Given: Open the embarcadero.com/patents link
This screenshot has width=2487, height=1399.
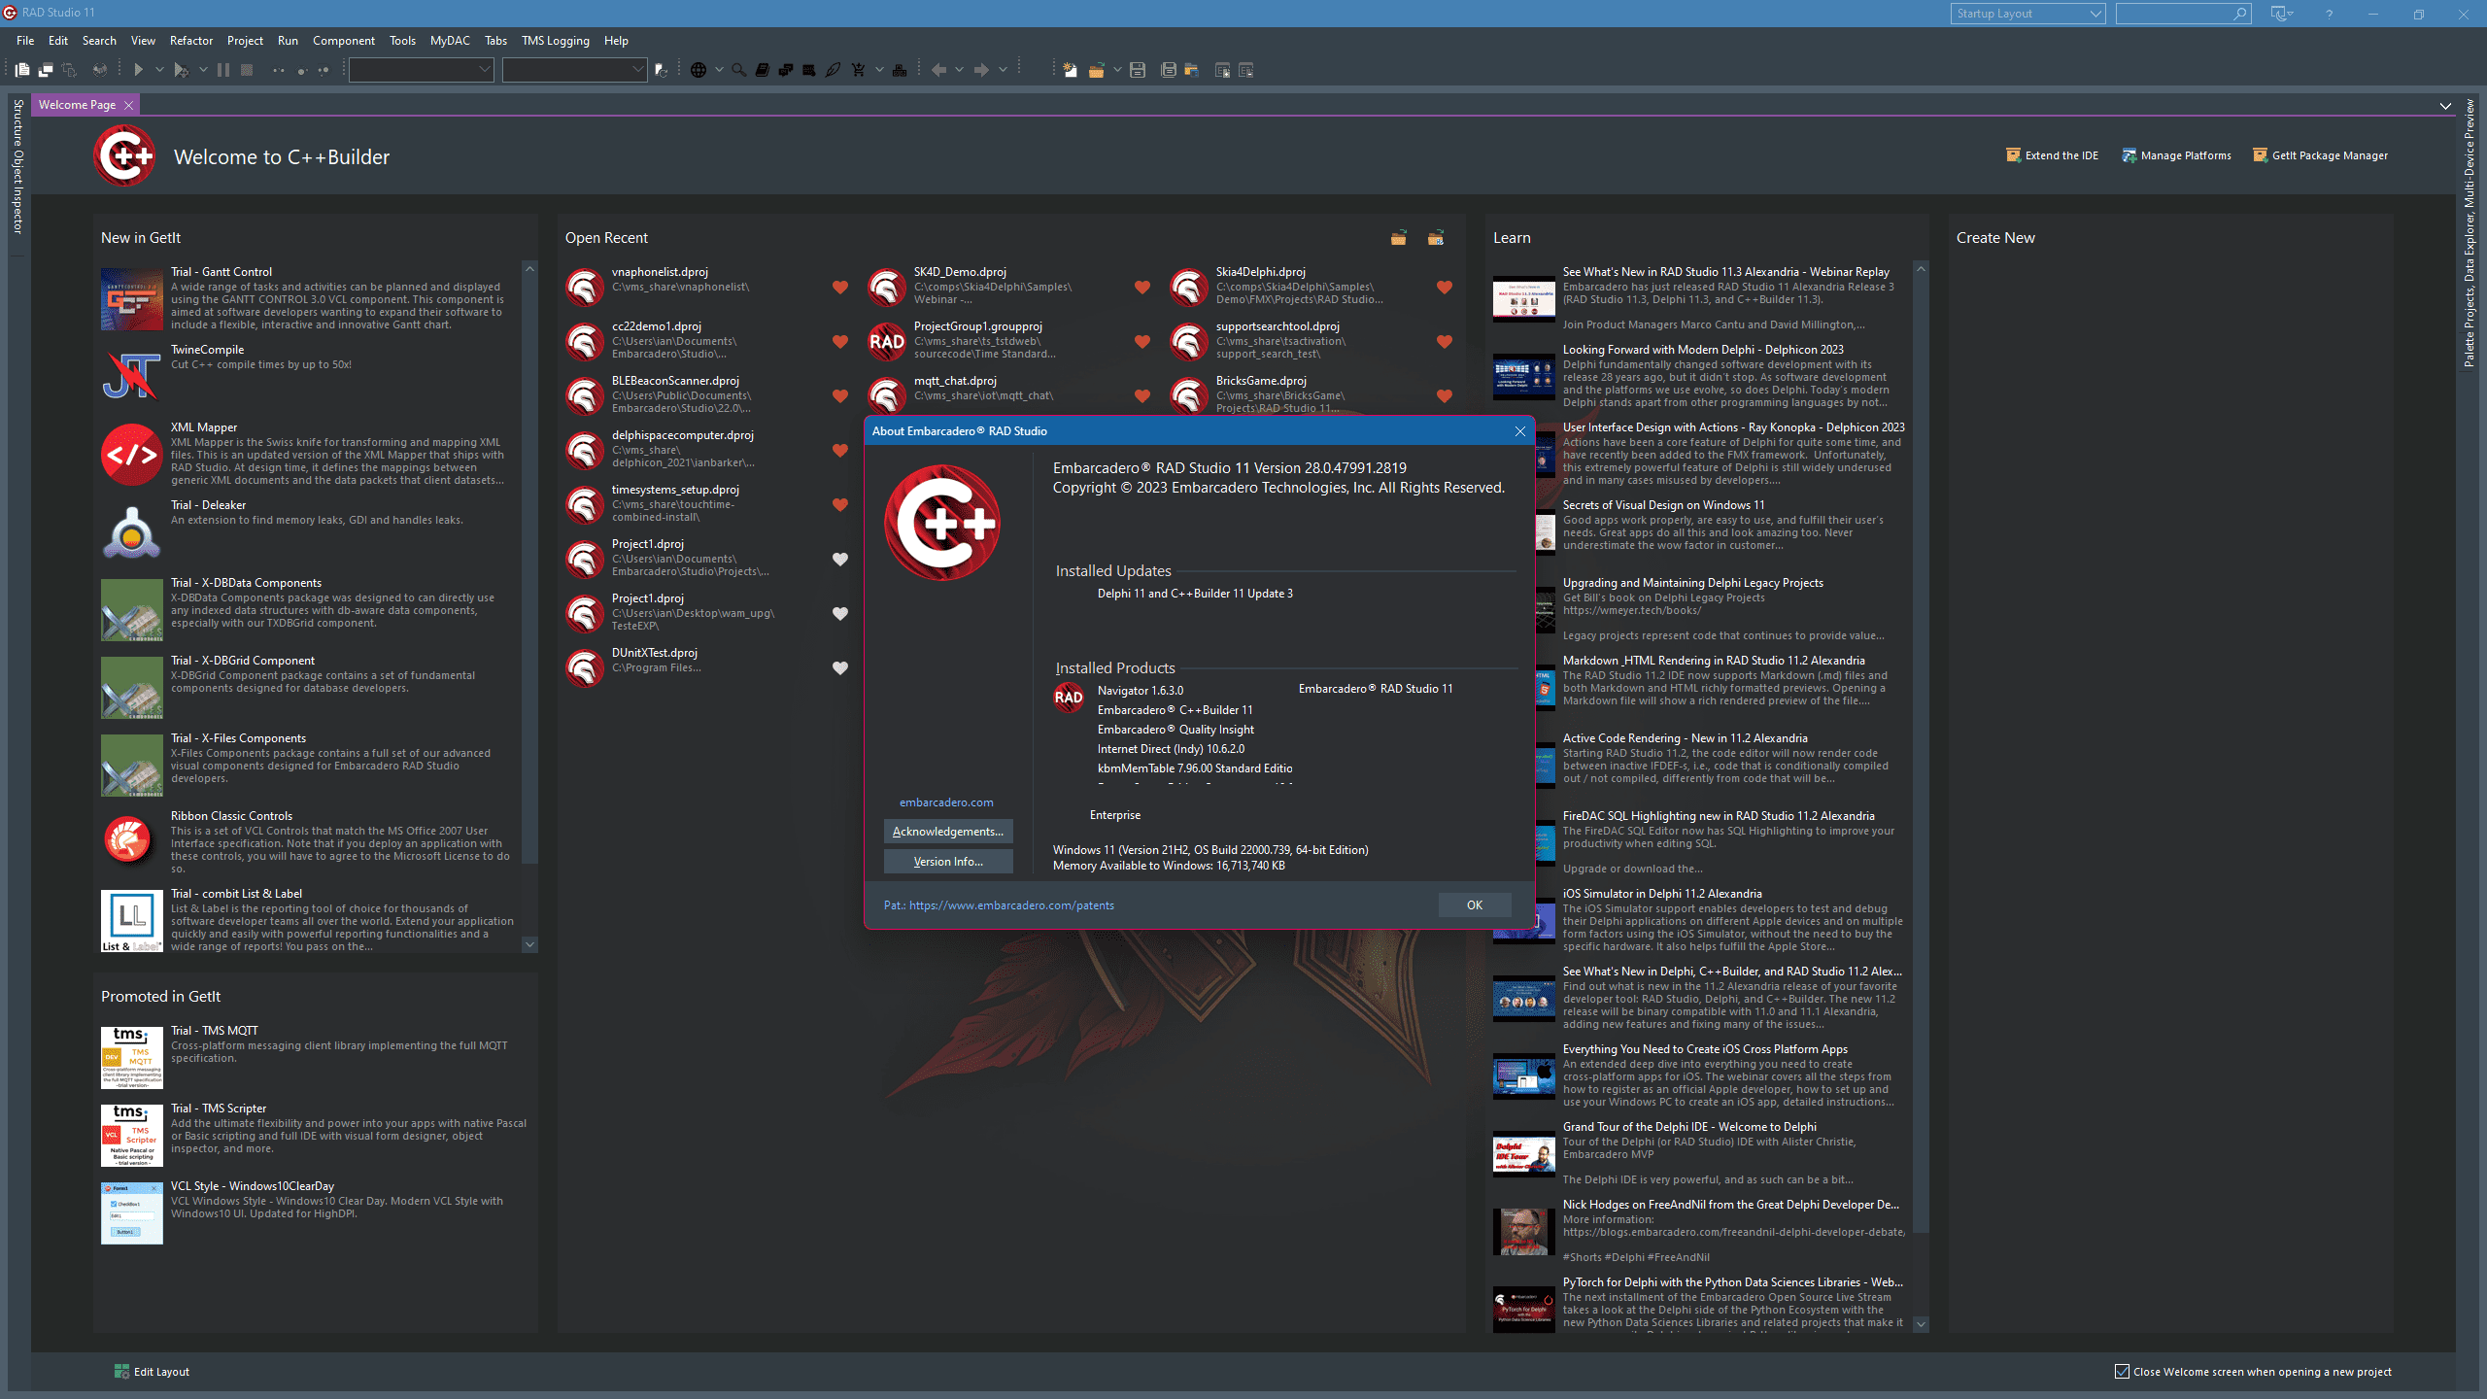Looking at the screenshot, I should click(x=1011, y=905).
